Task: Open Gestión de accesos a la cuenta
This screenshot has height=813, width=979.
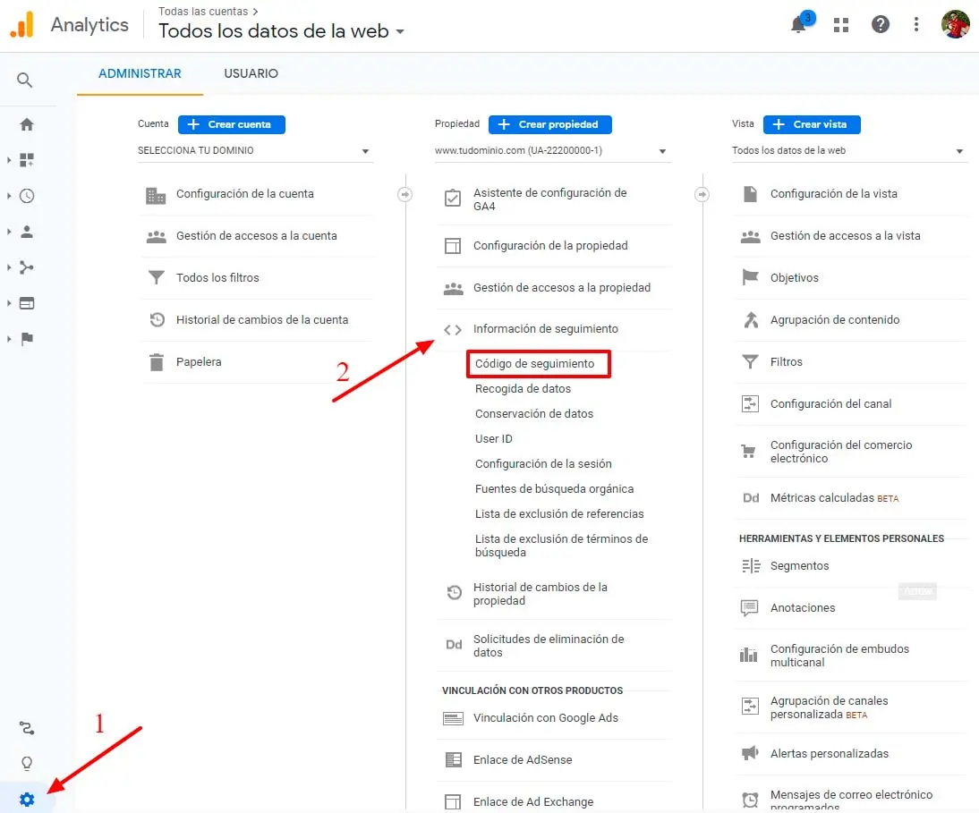Action: [x=257, y=236]
